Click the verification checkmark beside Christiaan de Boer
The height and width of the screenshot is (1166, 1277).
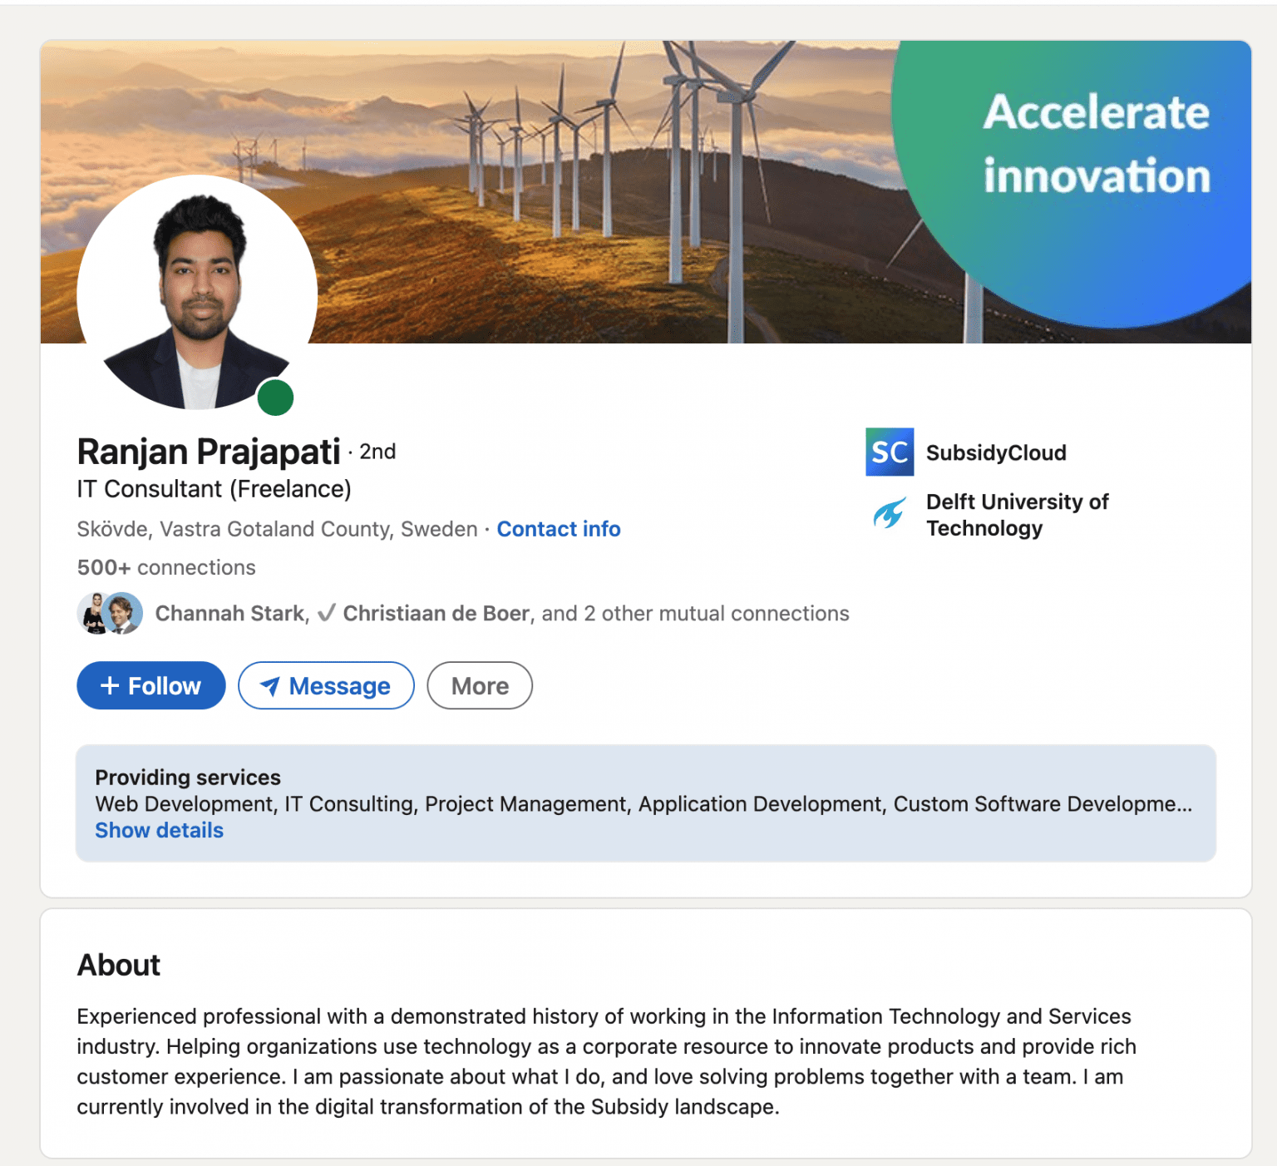[327, 613]
